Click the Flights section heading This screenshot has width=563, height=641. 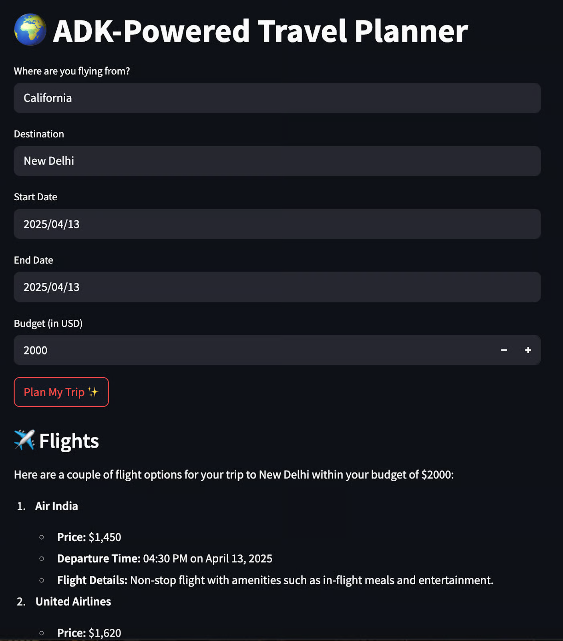69,441
